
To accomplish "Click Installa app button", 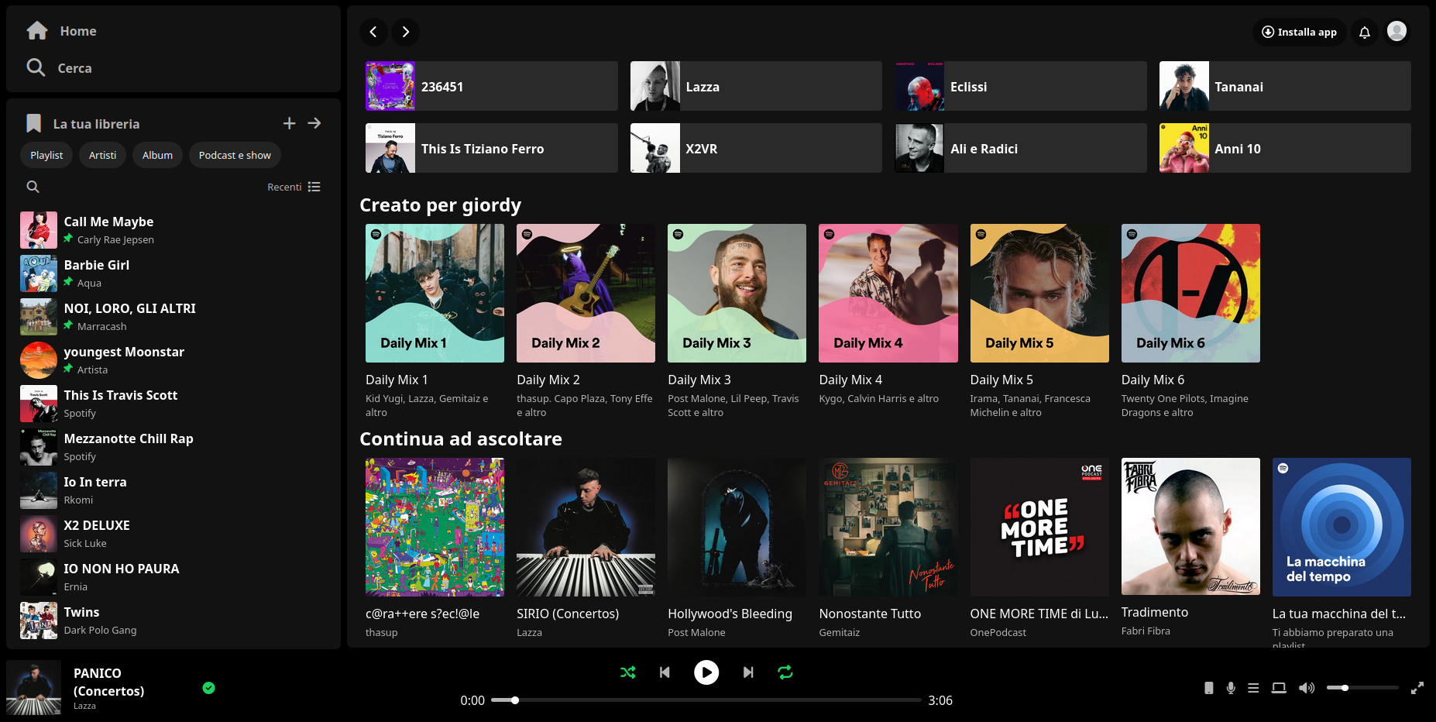I will (1299, 32).
